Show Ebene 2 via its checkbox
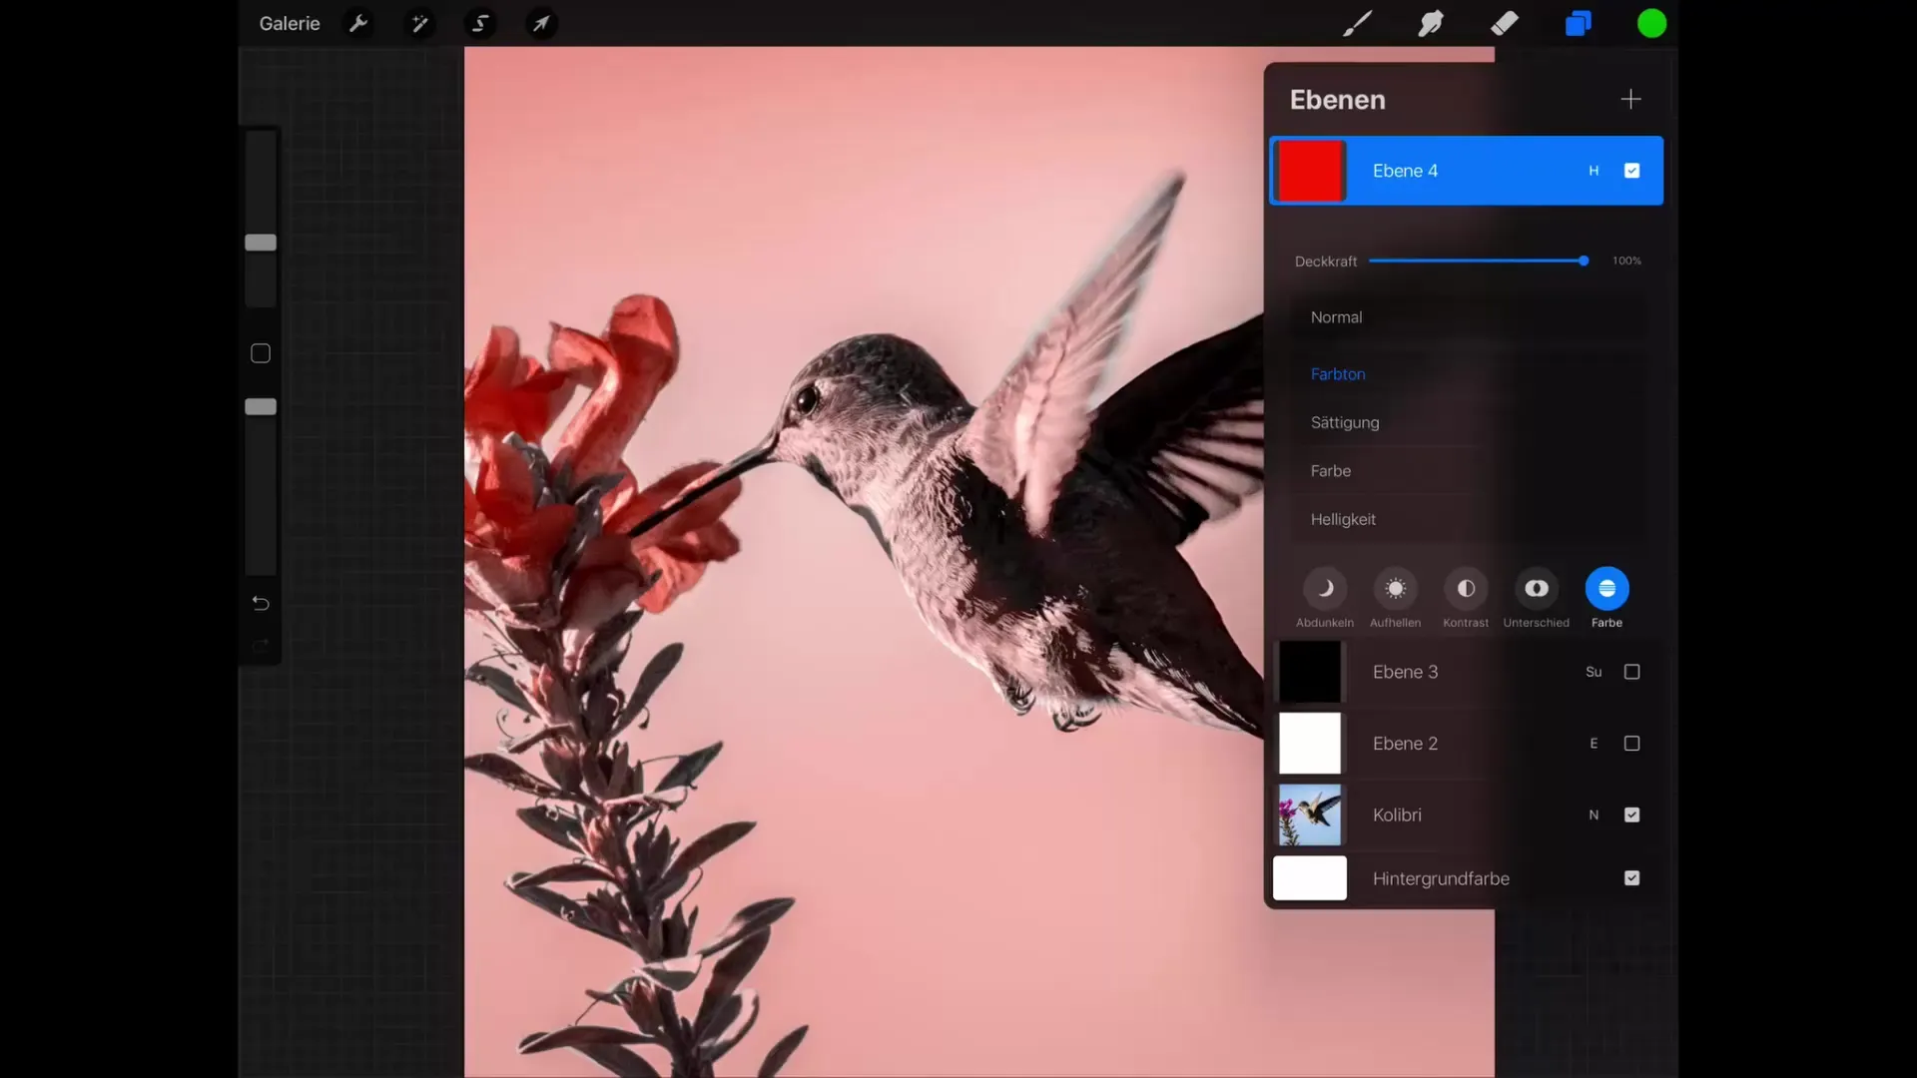This screenshot has height=1078, width=1917. click(1631, 744)
